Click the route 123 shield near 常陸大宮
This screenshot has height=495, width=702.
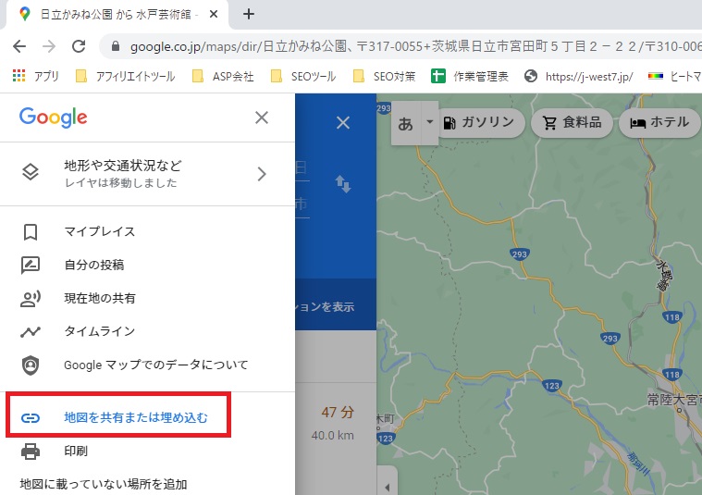click(x=551, y=385)
